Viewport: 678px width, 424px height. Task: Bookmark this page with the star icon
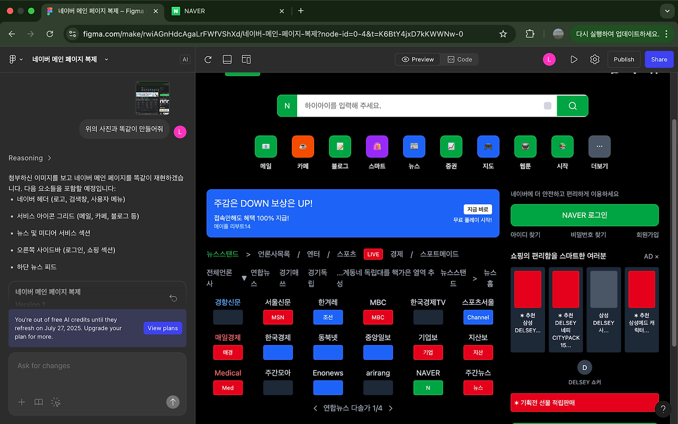(503, 34)
